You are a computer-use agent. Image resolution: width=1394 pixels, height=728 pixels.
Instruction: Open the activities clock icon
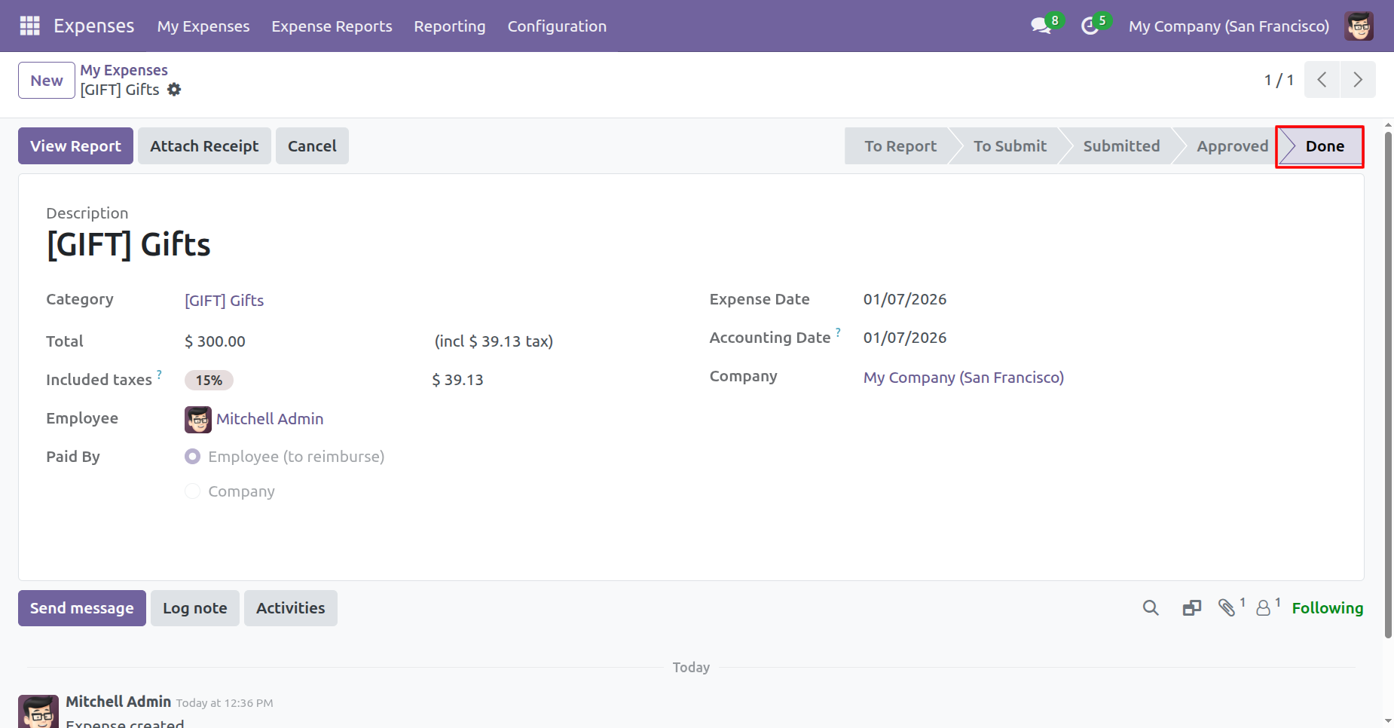click(1090, 26)
